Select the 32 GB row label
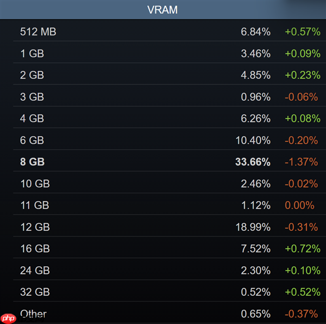 point(35,292)
